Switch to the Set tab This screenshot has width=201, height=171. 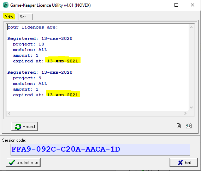point(25,17)
